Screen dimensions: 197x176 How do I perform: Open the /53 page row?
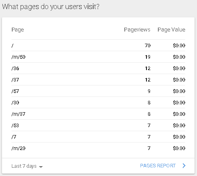pyautogui.click(x=98, y=125)
